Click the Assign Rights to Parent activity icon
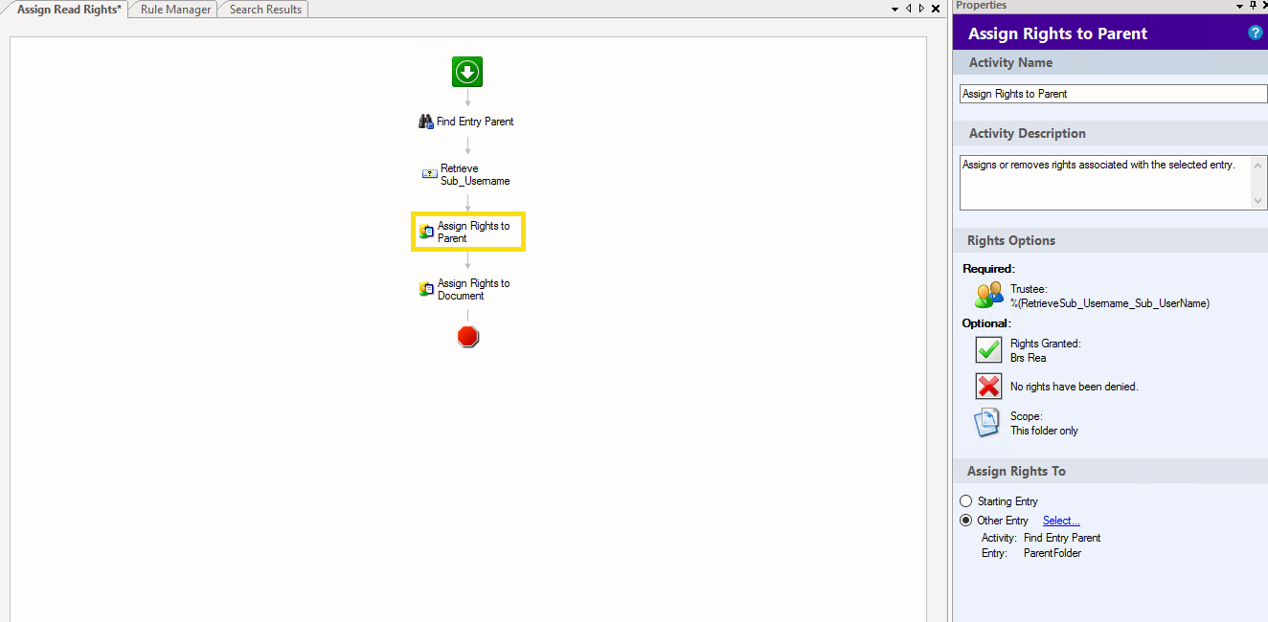The image size is (1268, 622). click(x=426, y=232)
